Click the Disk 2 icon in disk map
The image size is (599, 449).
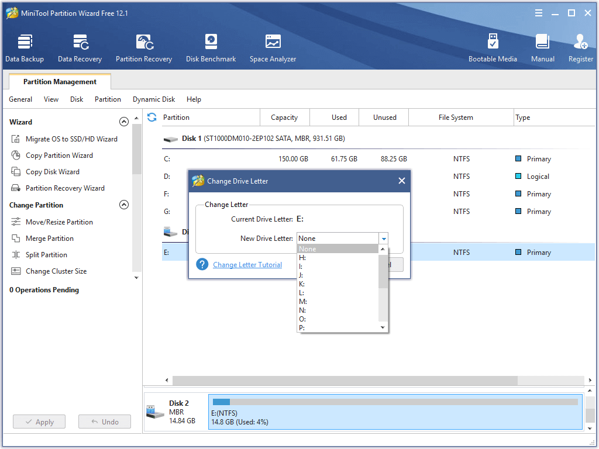[155, 412]
